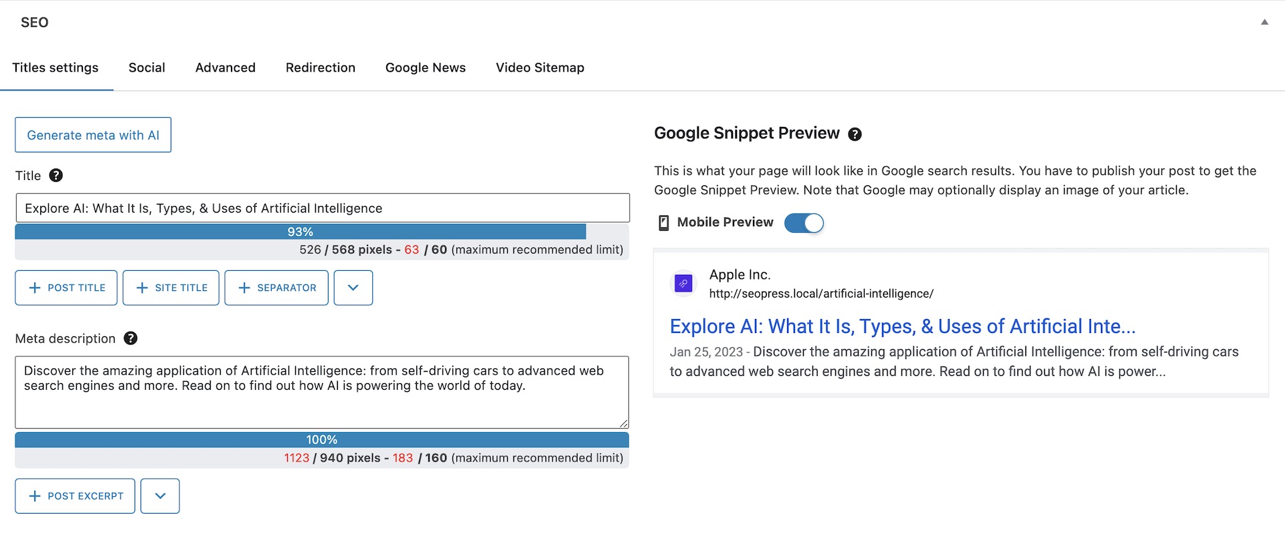Click the mobile phone icon beside Mobile Preview
Screen dimensions: 1285x537
pos(664,223)
